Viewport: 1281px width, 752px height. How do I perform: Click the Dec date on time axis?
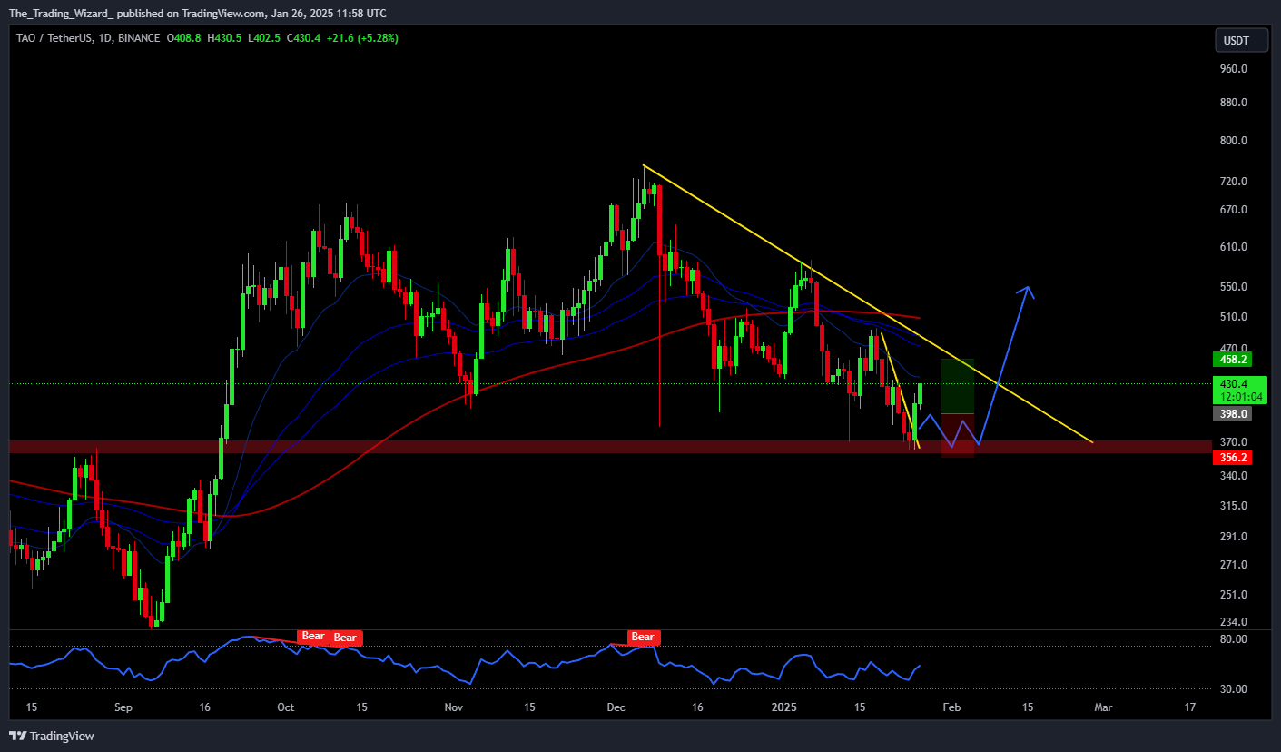(x=616, y=707)
